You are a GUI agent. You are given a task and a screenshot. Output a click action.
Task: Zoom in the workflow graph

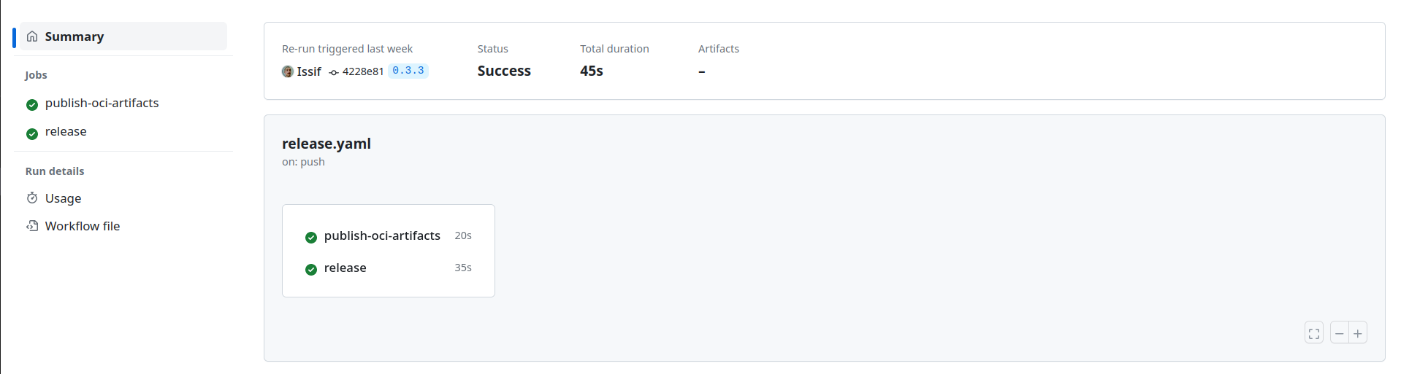(1358, 333)
